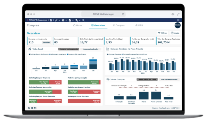Open the hamburger menu in blue bar
206x120 pixels.
178,20
